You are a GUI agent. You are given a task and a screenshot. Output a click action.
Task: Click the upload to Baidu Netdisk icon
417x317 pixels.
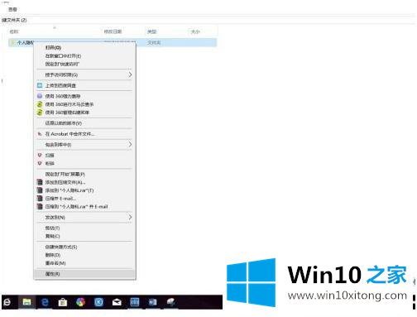point(40,85)
